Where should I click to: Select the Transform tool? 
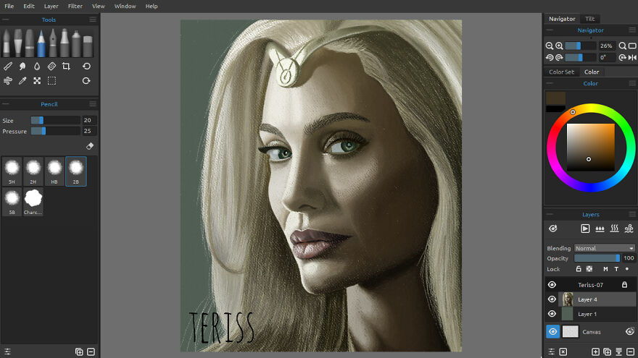coord(37,81)
